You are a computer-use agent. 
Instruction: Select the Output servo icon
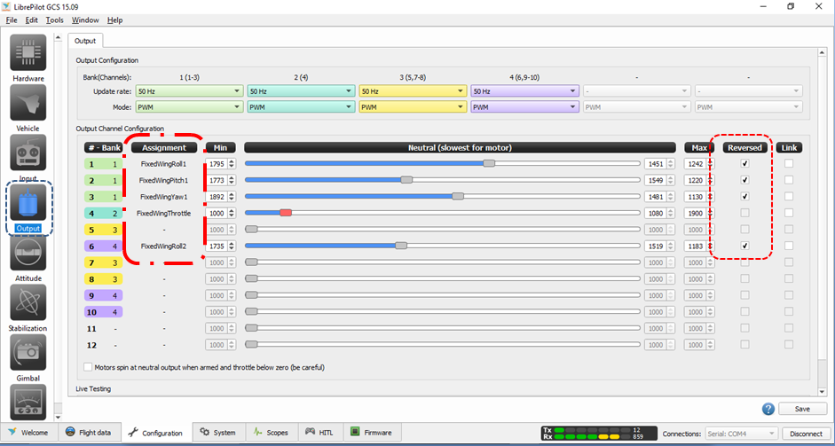[x=28, y=202]
